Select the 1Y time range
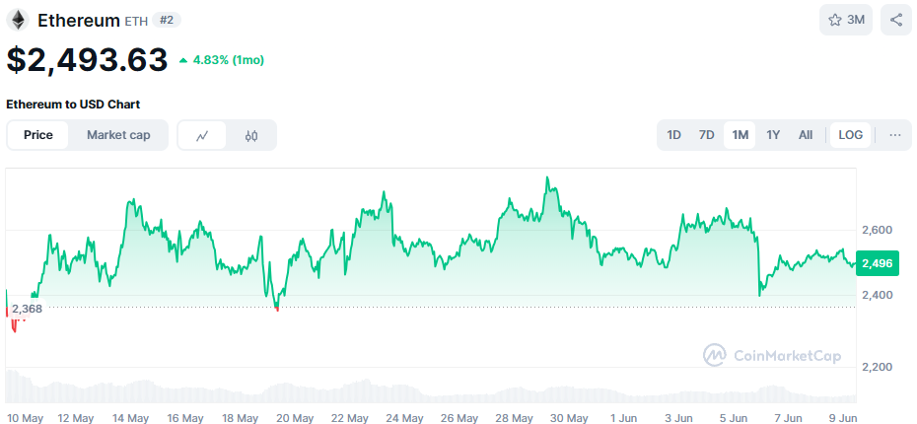Viewport: 917px width, 424px height. 773,135
